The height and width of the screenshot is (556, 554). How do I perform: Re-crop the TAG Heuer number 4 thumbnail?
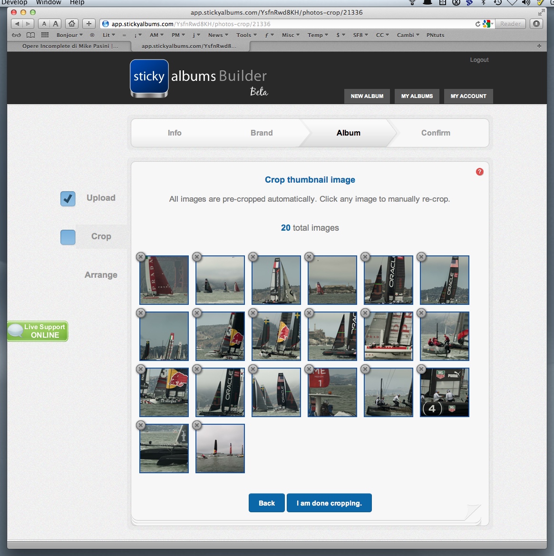tap(445, 393)
